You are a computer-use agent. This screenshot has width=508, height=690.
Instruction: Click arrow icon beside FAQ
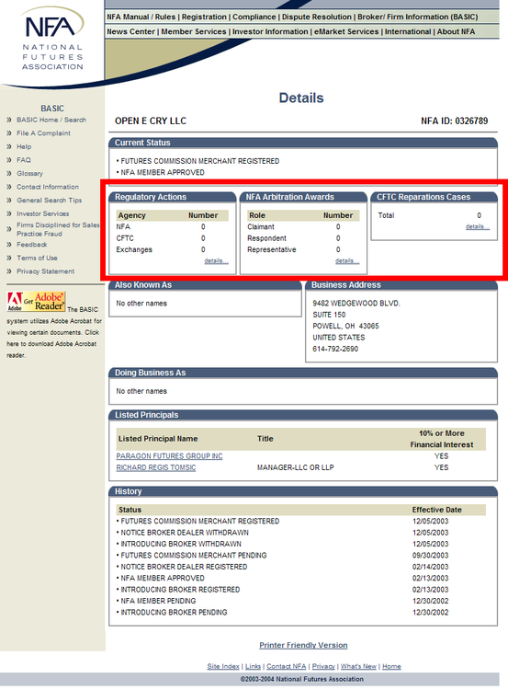pyautogui.click(x=9, y=160)
